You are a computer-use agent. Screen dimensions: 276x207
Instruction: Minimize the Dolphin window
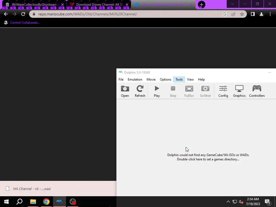click(270, 72)
